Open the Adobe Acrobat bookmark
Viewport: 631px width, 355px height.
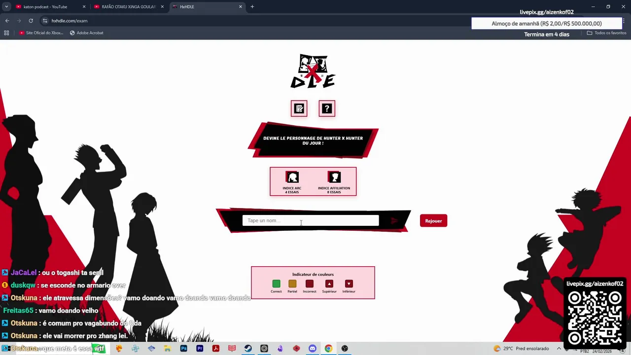(x=87, y=33)
